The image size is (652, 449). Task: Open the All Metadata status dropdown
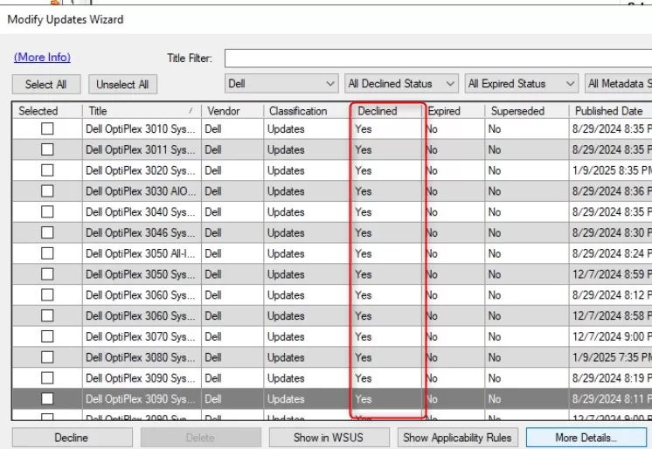point(618,84)
